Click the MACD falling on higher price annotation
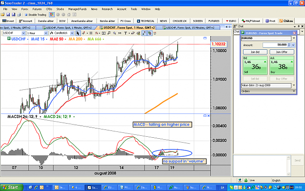 (x=162, y=125)
